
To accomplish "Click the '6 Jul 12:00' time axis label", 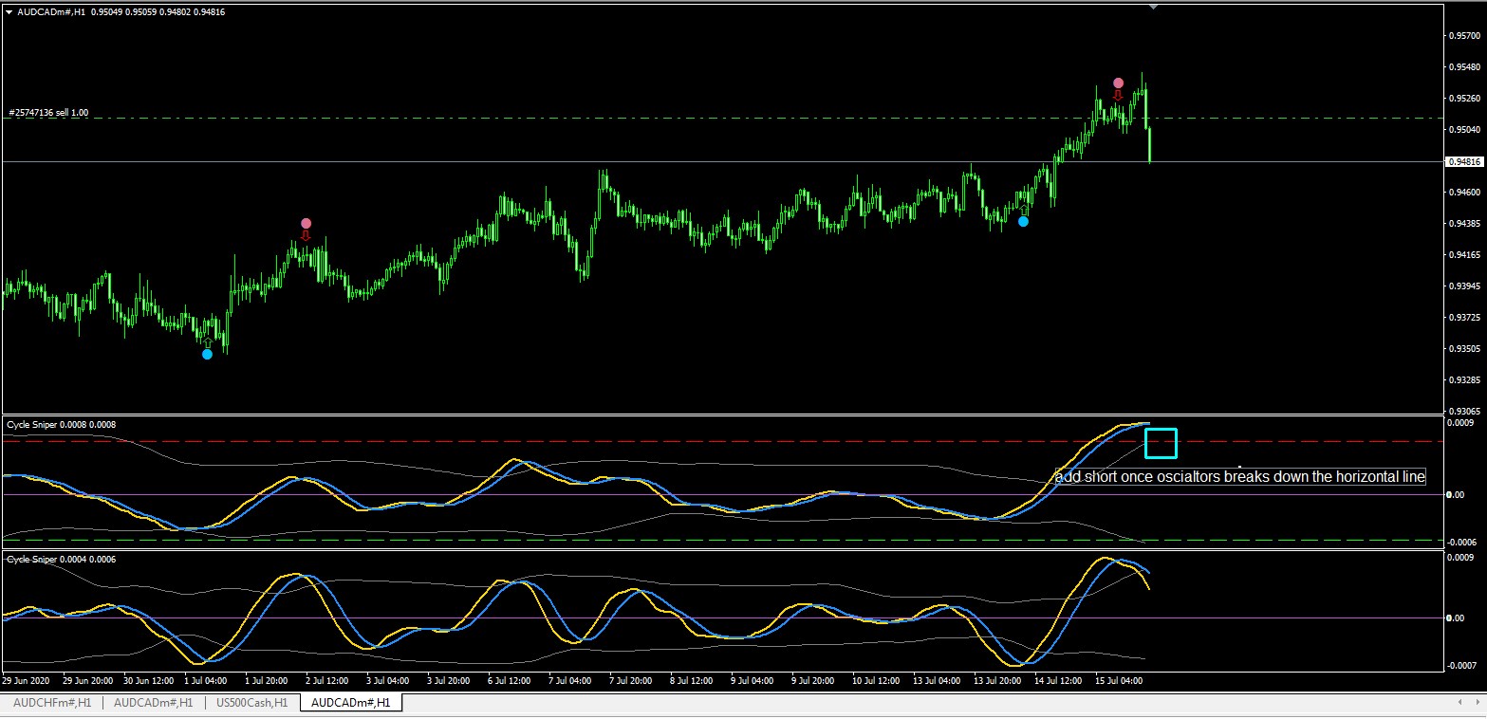I will (510, 681).
